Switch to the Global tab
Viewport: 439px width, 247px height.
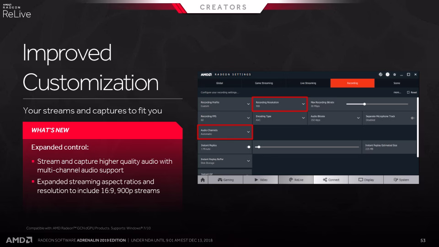click(219, 83)
